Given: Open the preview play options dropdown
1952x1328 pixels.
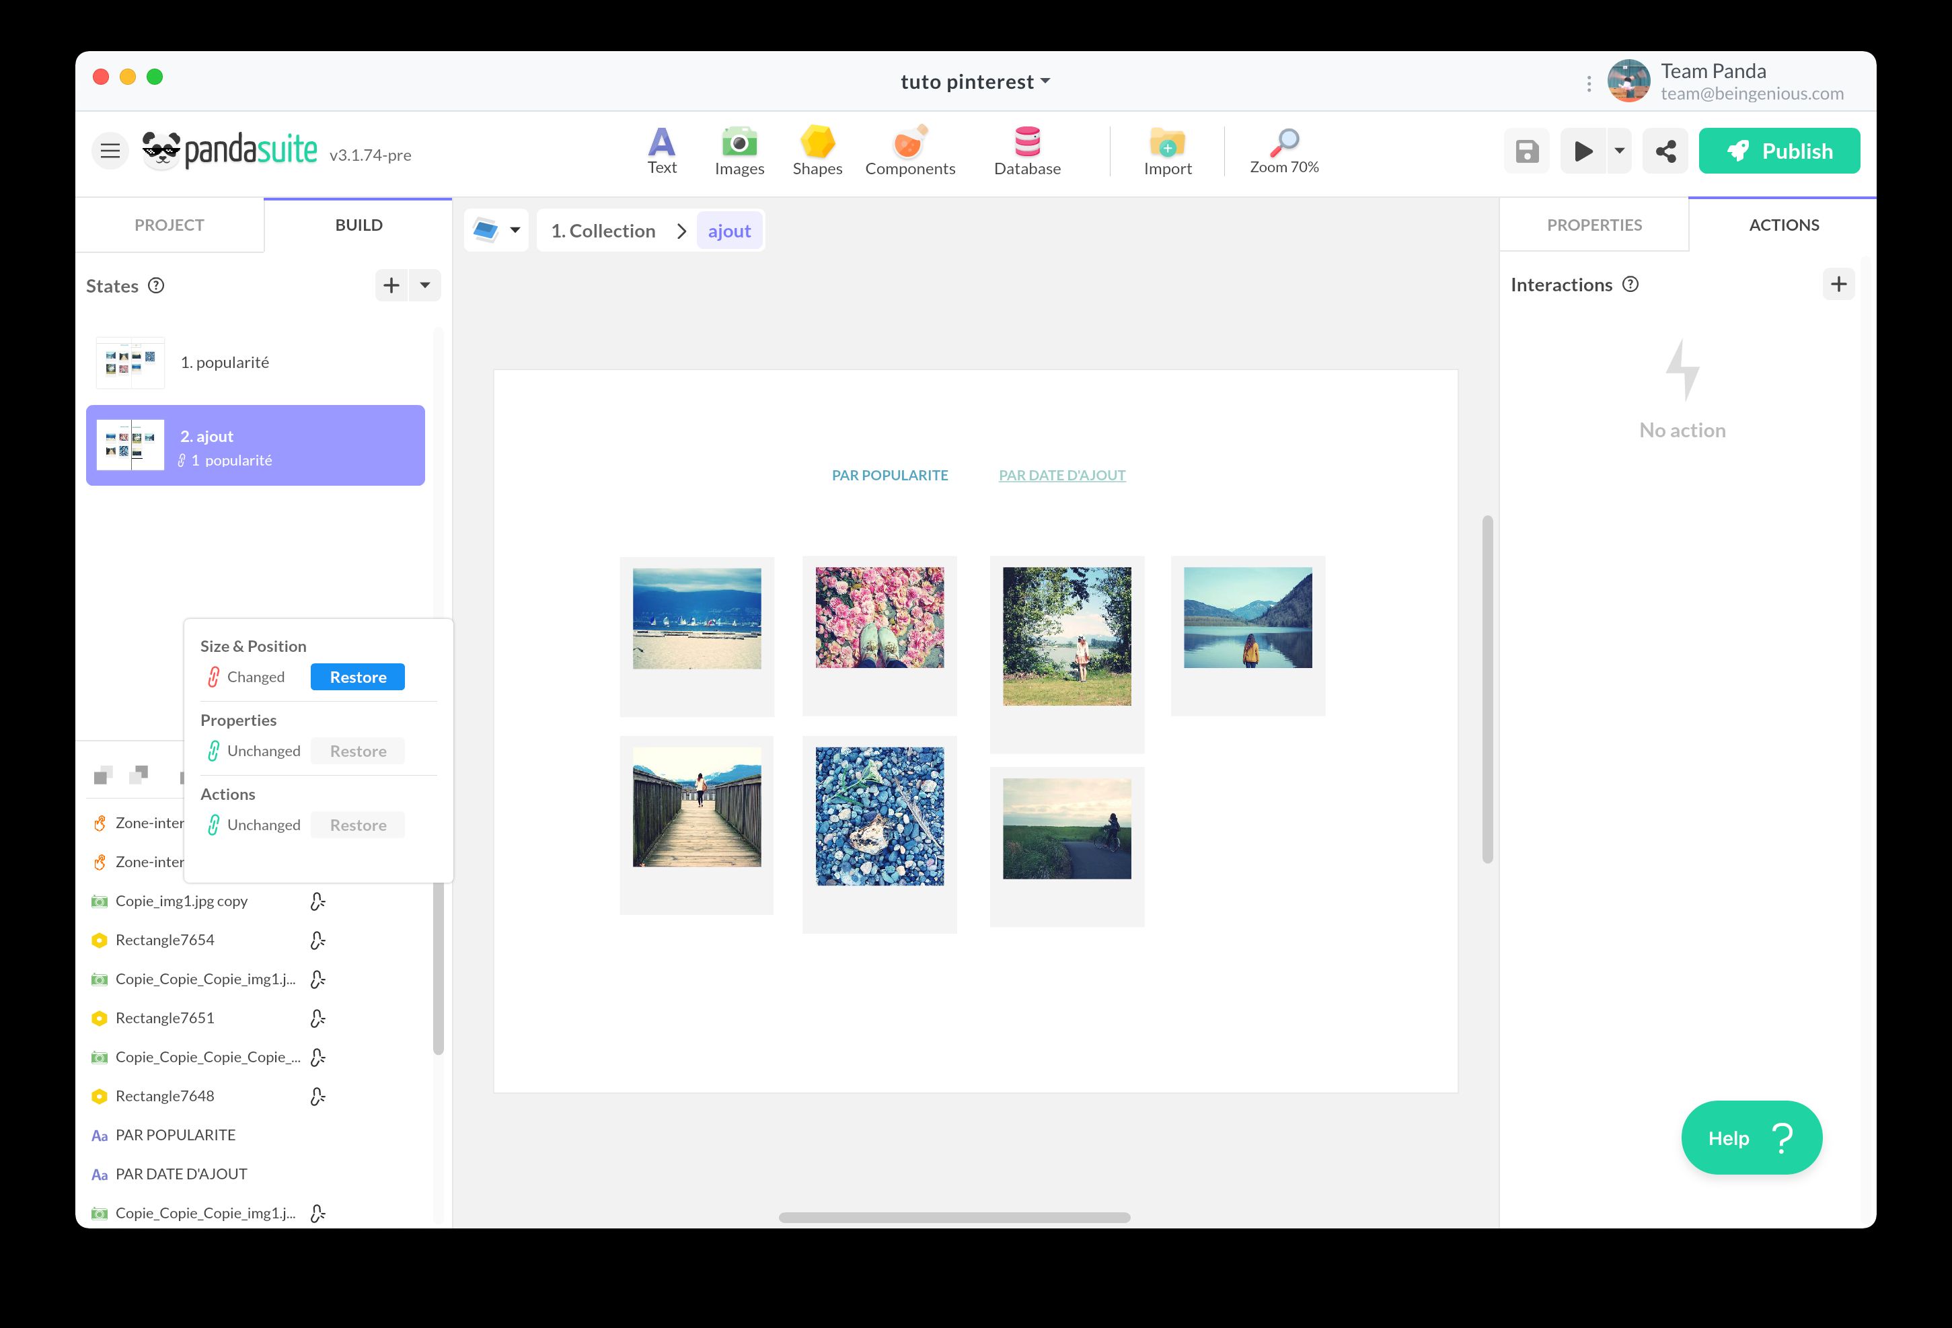Looking at the screenshot, I should 1618,151.
